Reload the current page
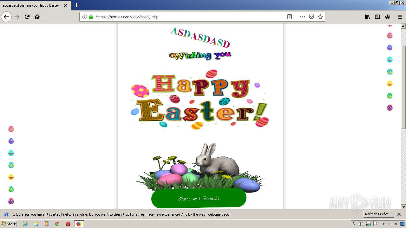The height and width of the screenshot is (228, 406). coord(27,17)
